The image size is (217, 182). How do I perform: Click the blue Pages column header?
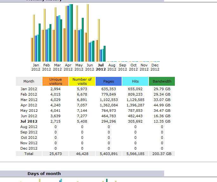pos(109,81)
